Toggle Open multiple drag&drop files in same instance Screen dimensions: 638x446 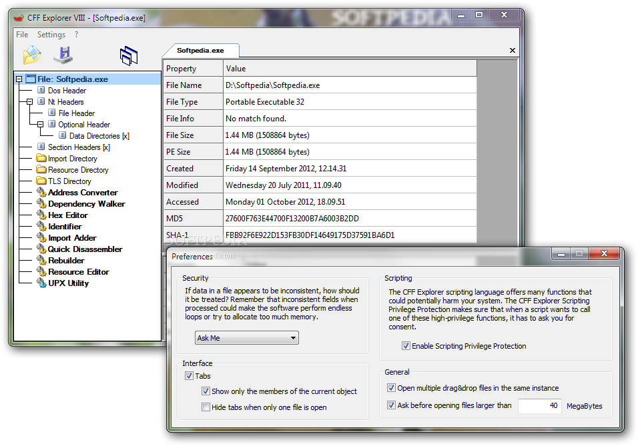tap(391, 388)
